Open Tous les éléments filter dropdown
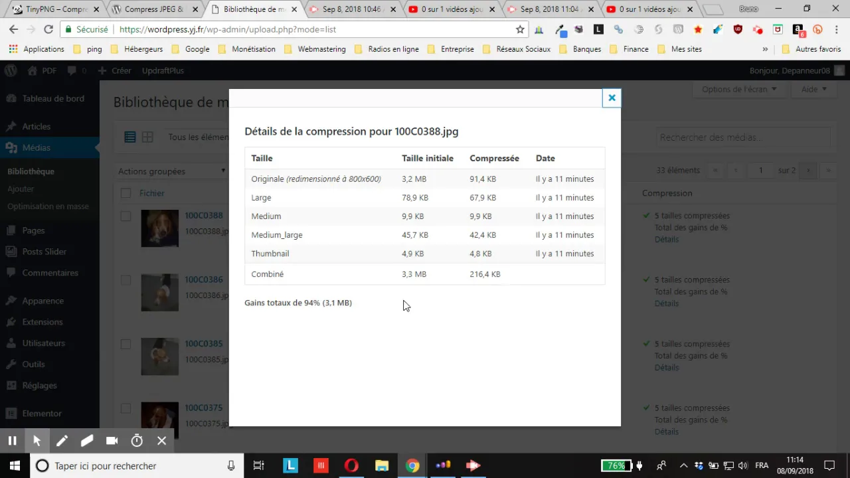 198,137
